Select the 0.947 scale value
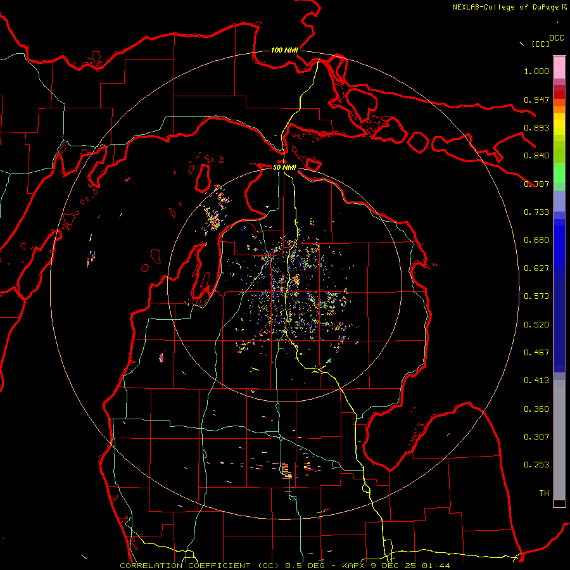This screenshot has height=570, width=570. tap(536, 99)
